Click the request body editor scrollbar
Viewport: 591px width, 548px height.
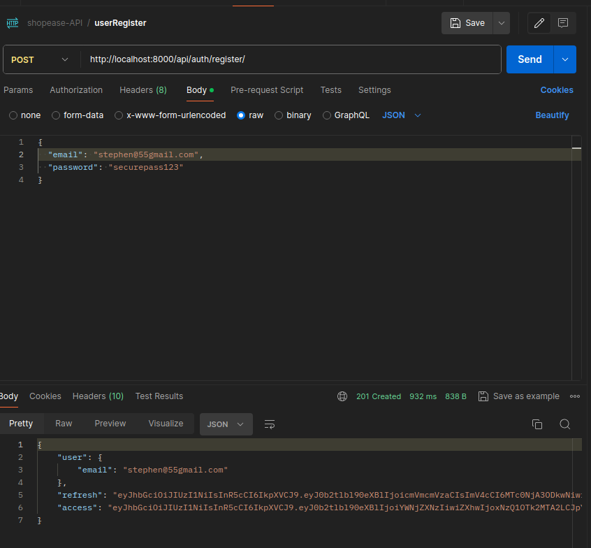(x=576, y=258)
